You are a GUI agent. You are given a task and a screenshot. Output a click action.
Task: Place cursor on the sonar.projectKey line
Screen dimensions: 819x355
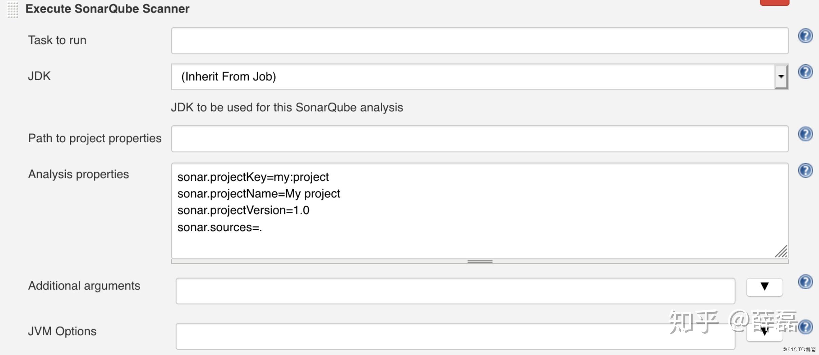(253, 176)
